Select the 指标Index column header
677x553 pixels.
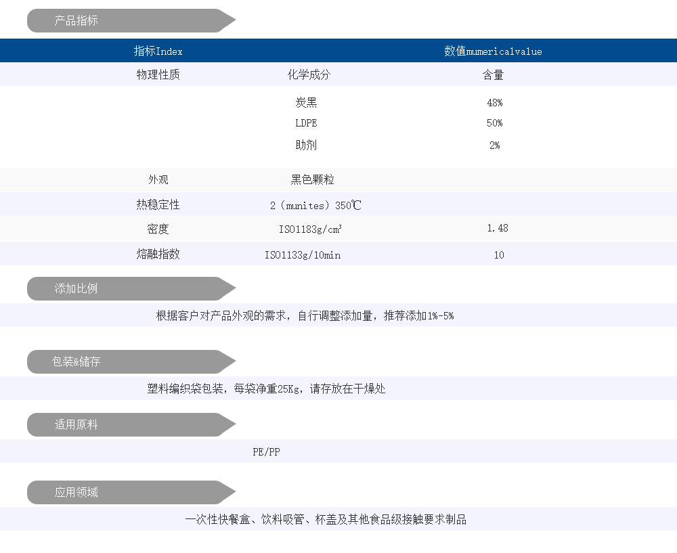pyautogui.click(x=158, y=51)
